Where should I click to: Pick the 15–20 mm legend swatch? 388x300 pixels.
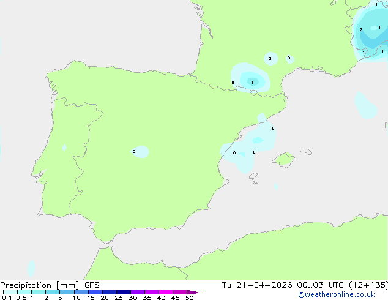click(95, 292)
